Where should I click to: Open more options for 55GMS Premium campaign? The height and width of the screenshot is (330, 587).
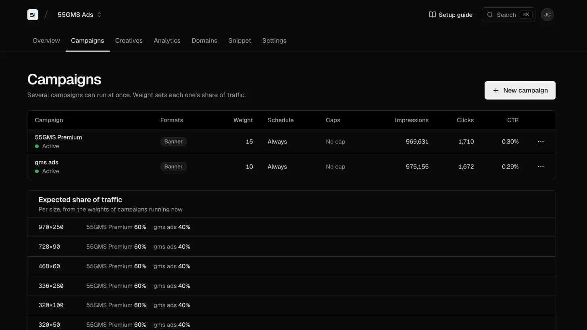[x=541, y=141]
